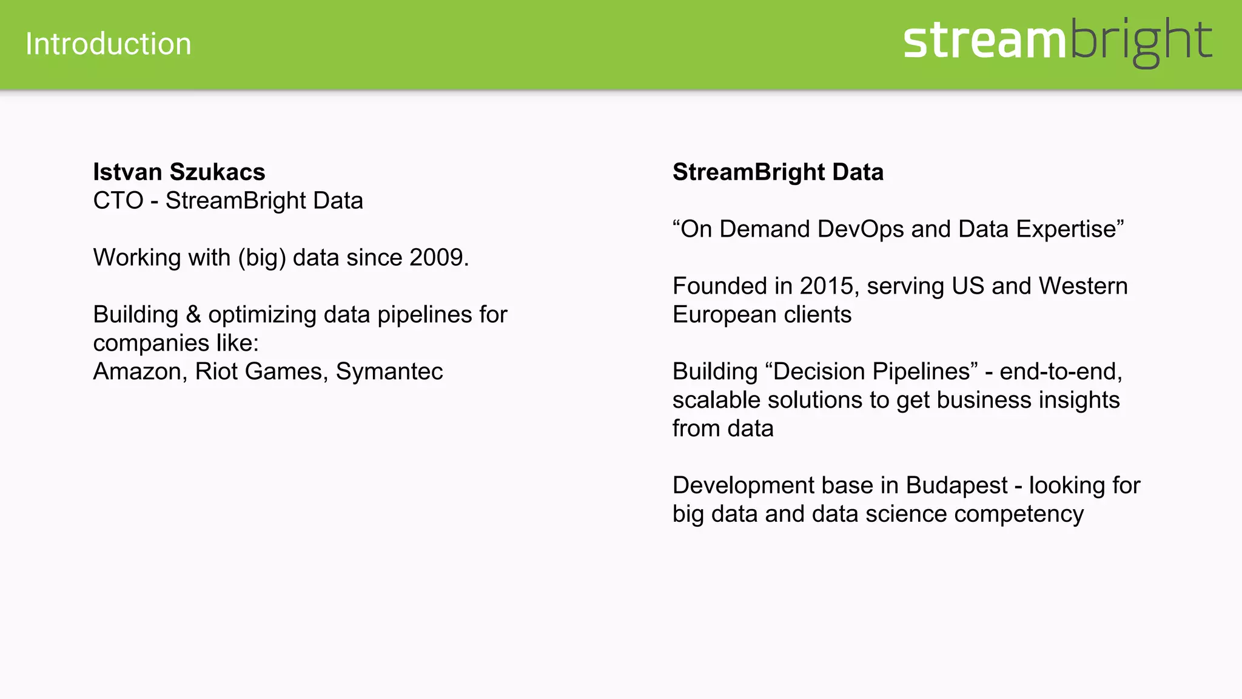Select the Introduction slide title
The width and height of the screenshot is (1242, 699).
pos(109,44)
